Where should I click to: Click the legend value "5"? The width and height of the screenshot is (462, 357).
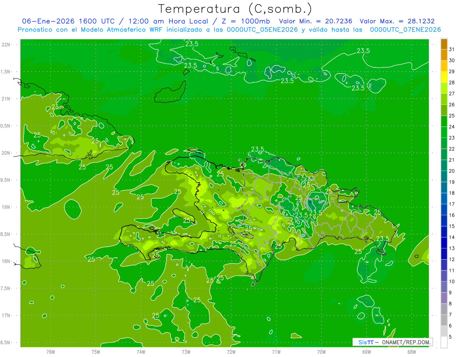pyautogui.click(x=450, y=337)
